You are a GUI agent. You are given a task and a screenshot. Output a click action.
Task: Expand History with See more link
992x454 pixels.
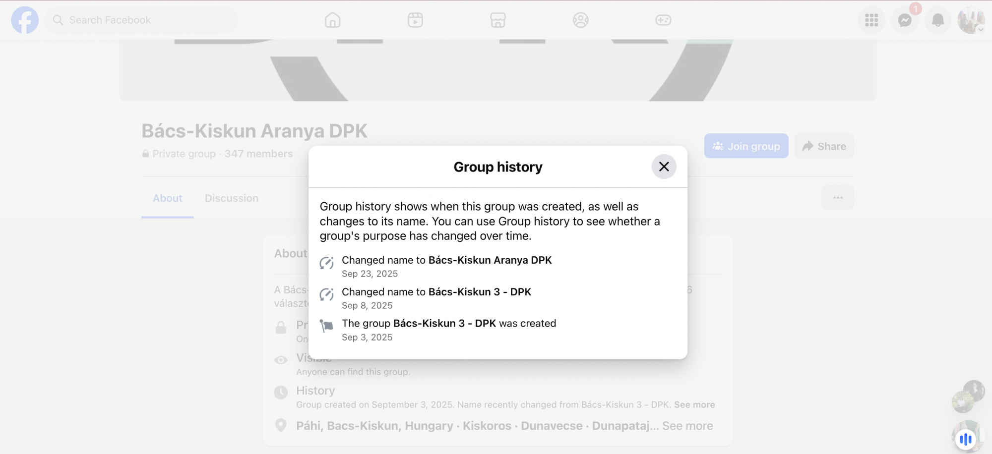pos(694,405)
